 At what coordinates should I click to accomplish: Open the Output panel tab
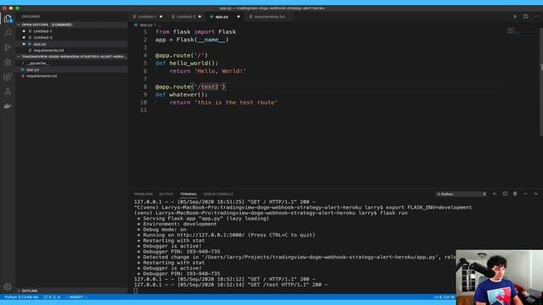point(166,194)
